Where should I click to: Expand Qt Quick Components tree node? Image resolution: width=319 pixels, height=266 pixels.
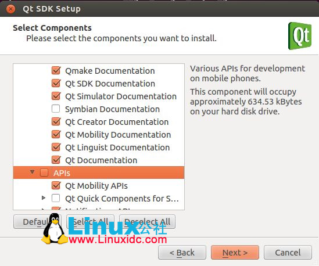pyautogui.click(x=44, y=197)
